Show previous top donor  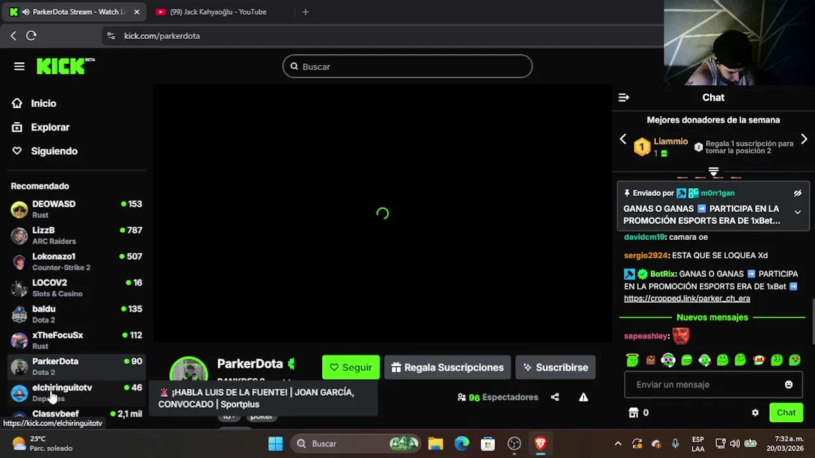[x=623, y=139]
